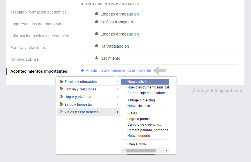Click the Ha trabajado en event
This screenshot has width=251, height=162.
click(115, 46)
